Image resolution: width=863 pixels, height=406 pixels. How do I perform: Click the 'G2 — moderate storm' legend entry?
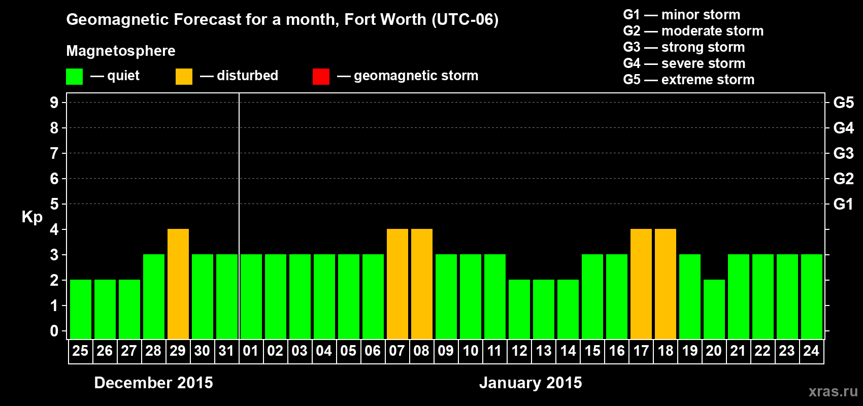click(x=693, y=31)
